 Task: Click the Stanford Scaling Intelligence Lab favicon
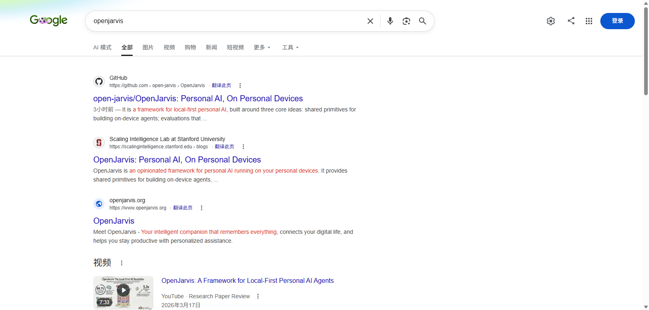99,143
